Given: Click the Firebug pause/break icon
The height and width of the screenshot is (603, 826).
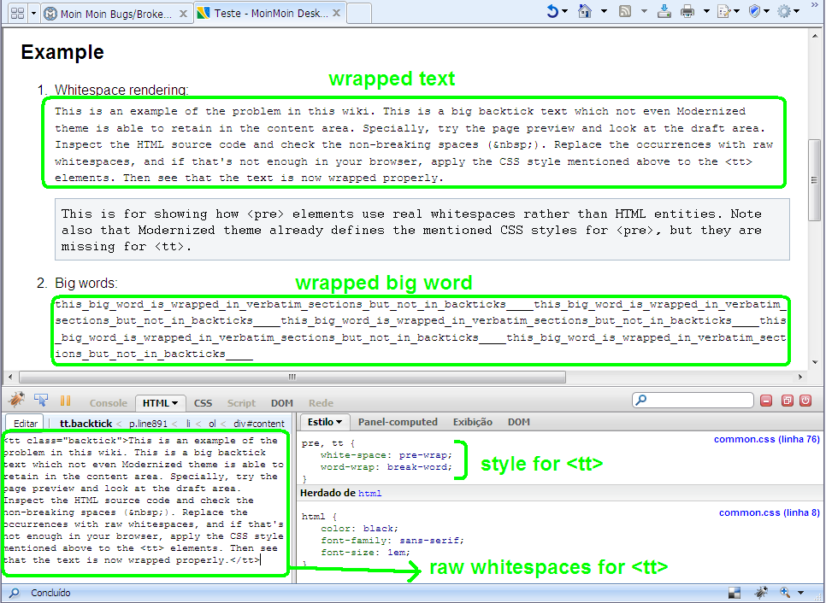Looking at the screenshot, I should click(65, 401).
